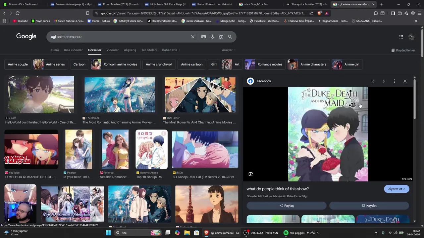Image resolution: width=424 pixels, height=238 pixels.
Task: Focus the 'cgi anime romance' search field
Action: click(119, 37)
